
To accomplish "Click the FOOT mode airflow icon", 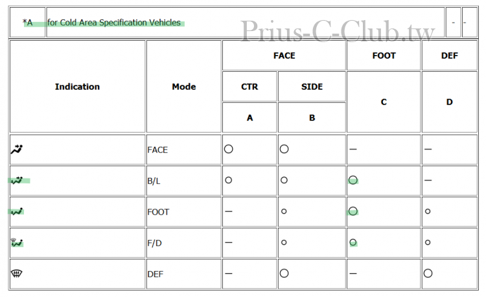I will point(17,212).
